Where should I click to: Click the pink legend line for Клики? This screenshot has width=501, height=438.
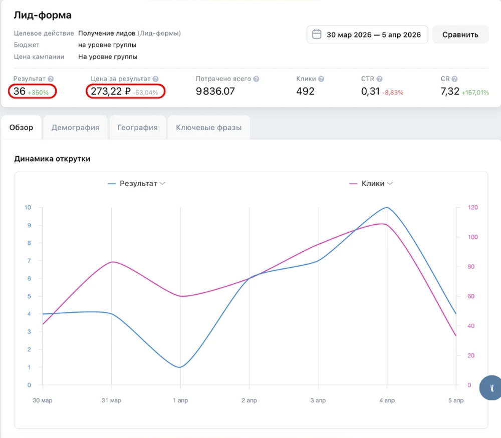click(353, 184)
